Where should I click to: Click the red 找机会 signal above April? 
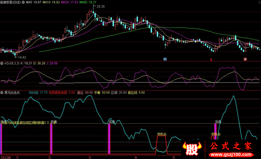(161, 134)
